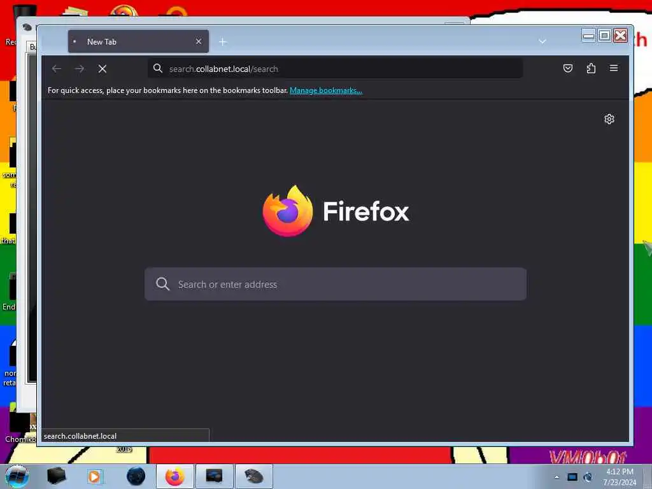The image size is (652, 489).
Task: Open the dark globe taskbar icon
Action: (x=136, y=476)
